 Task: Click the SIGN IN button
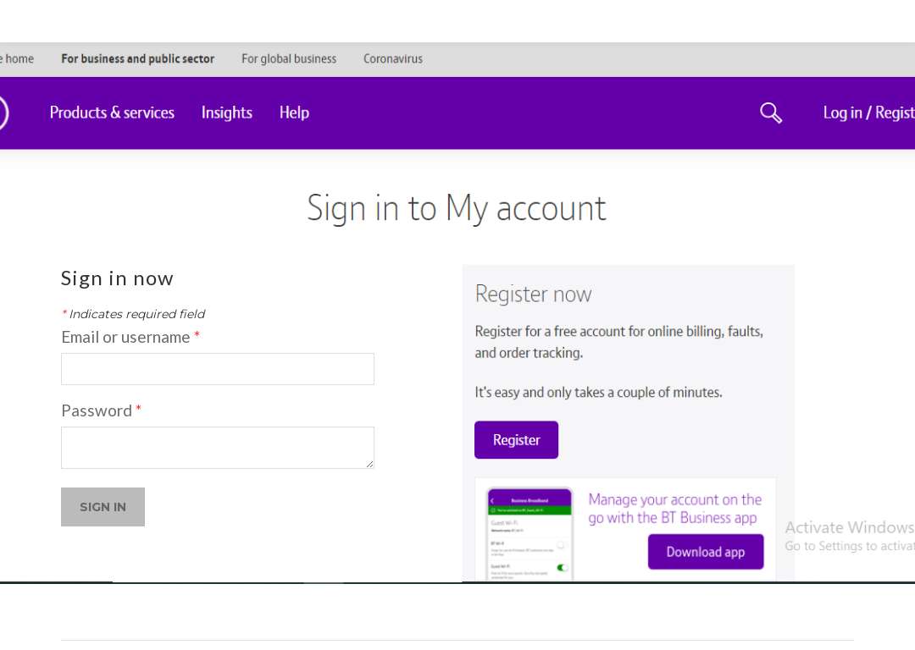pos(103,507)
